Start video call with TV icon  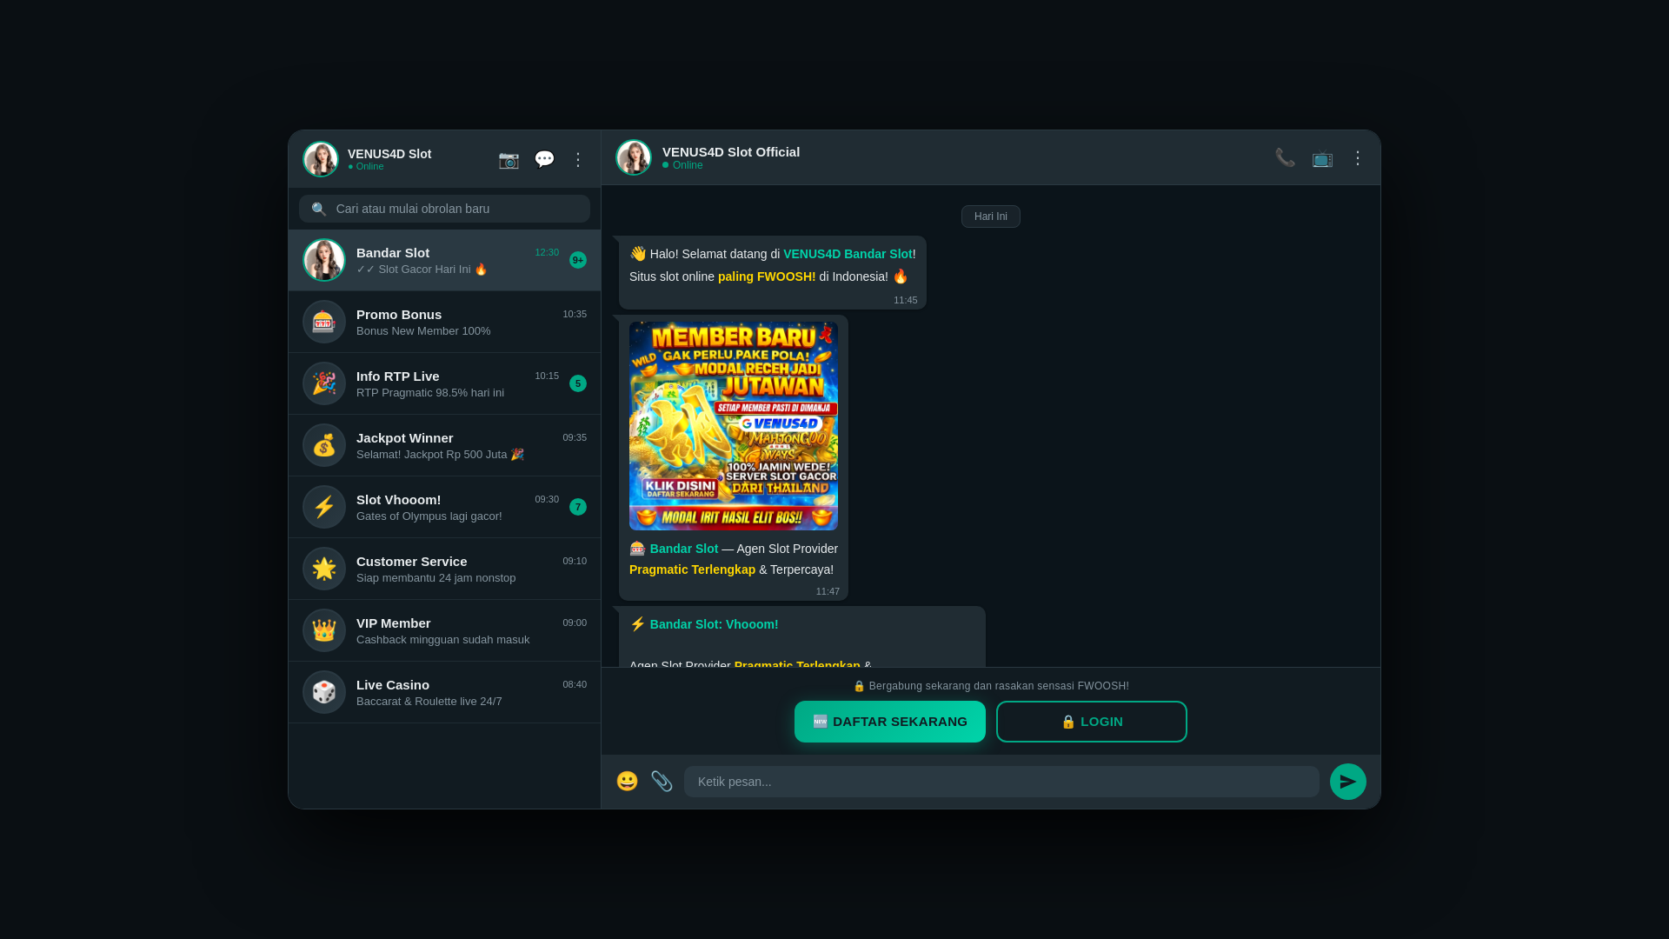pos(1322,157)
